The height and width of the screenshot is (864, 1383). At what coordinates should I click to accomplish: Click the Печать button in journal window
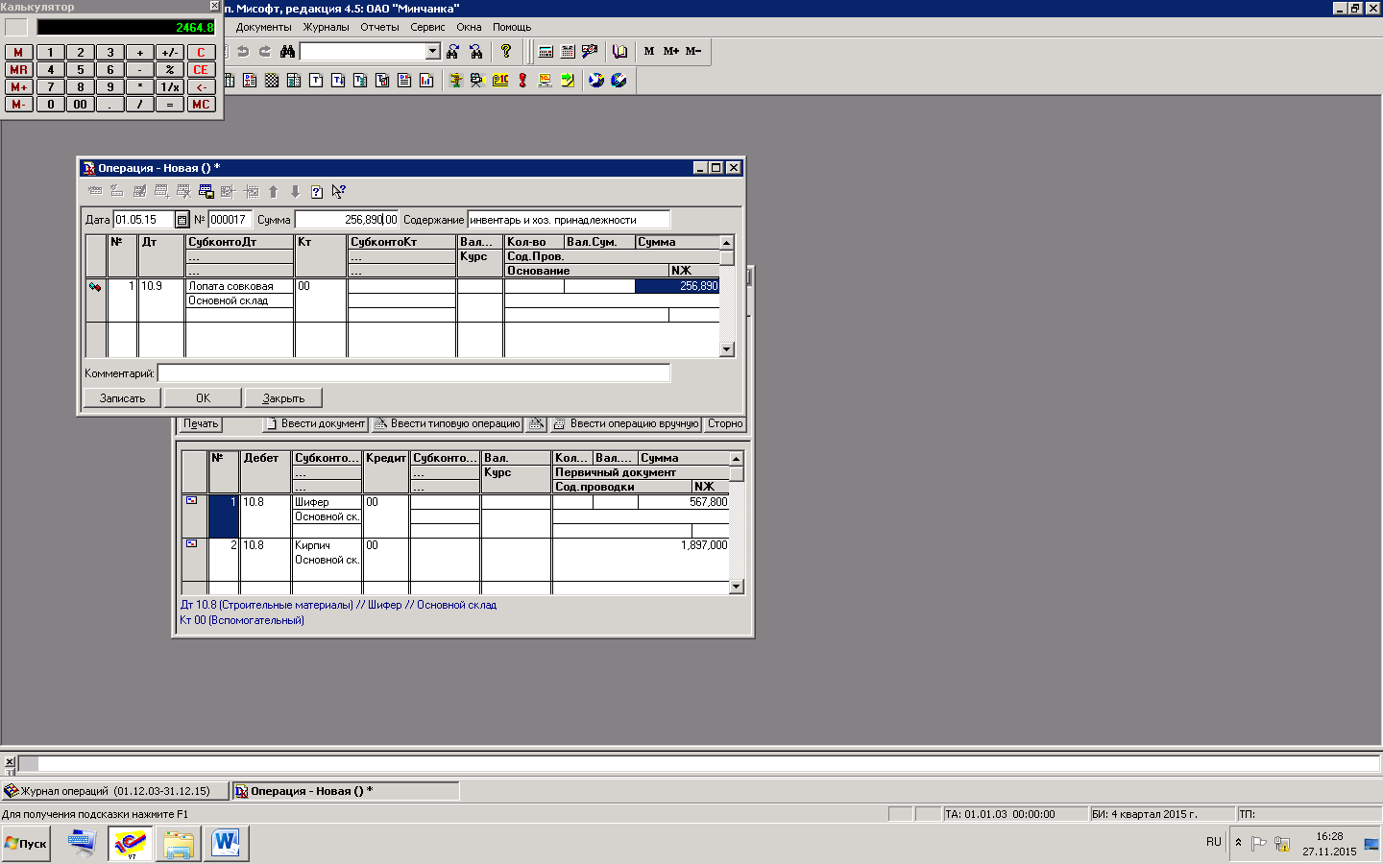tap(201, 423)
